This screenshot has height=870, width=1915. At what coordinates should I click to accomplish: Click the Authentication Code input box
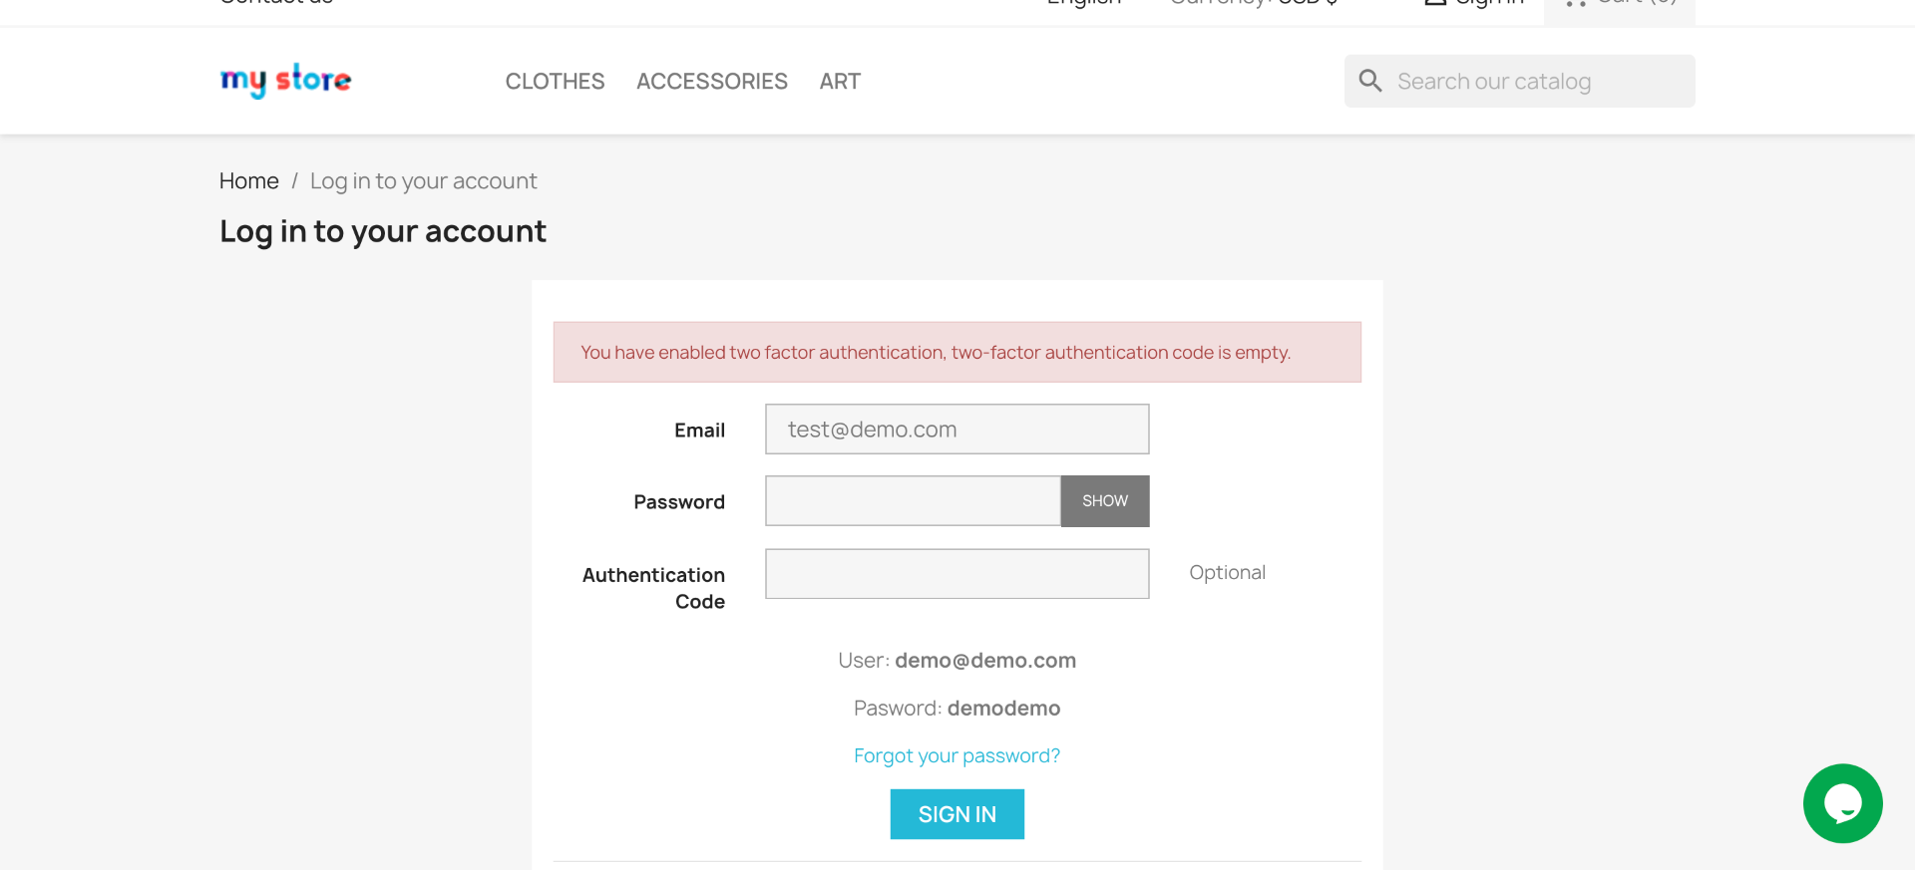click(x=957, y=574)
